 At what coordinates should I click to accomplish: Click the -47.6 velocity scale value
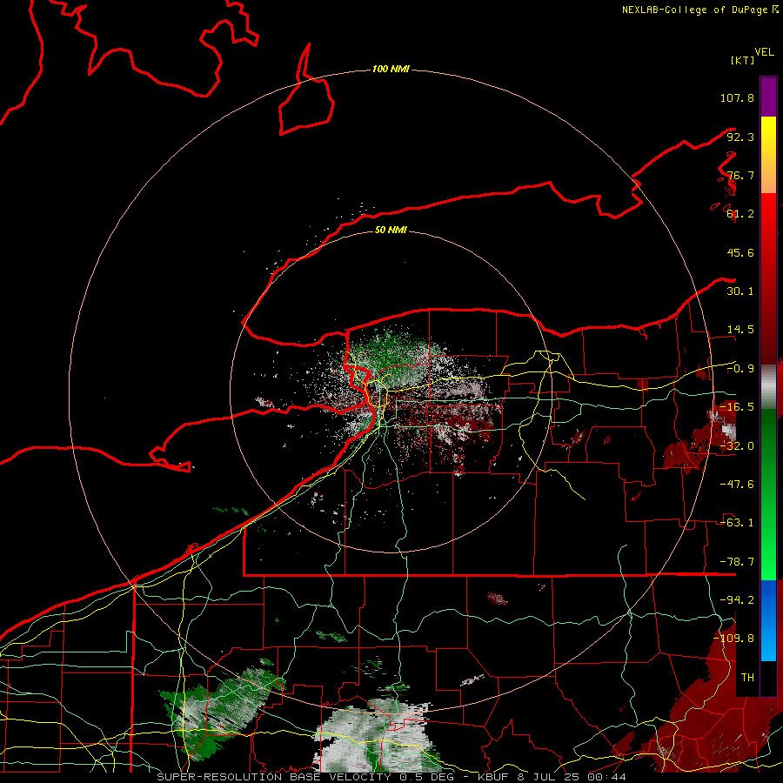(x=737, y=485)
